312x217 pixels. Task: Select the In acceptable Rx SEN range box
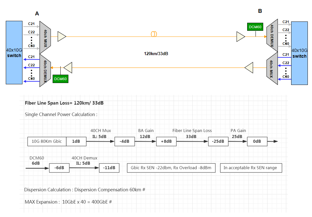click(251, 168)
